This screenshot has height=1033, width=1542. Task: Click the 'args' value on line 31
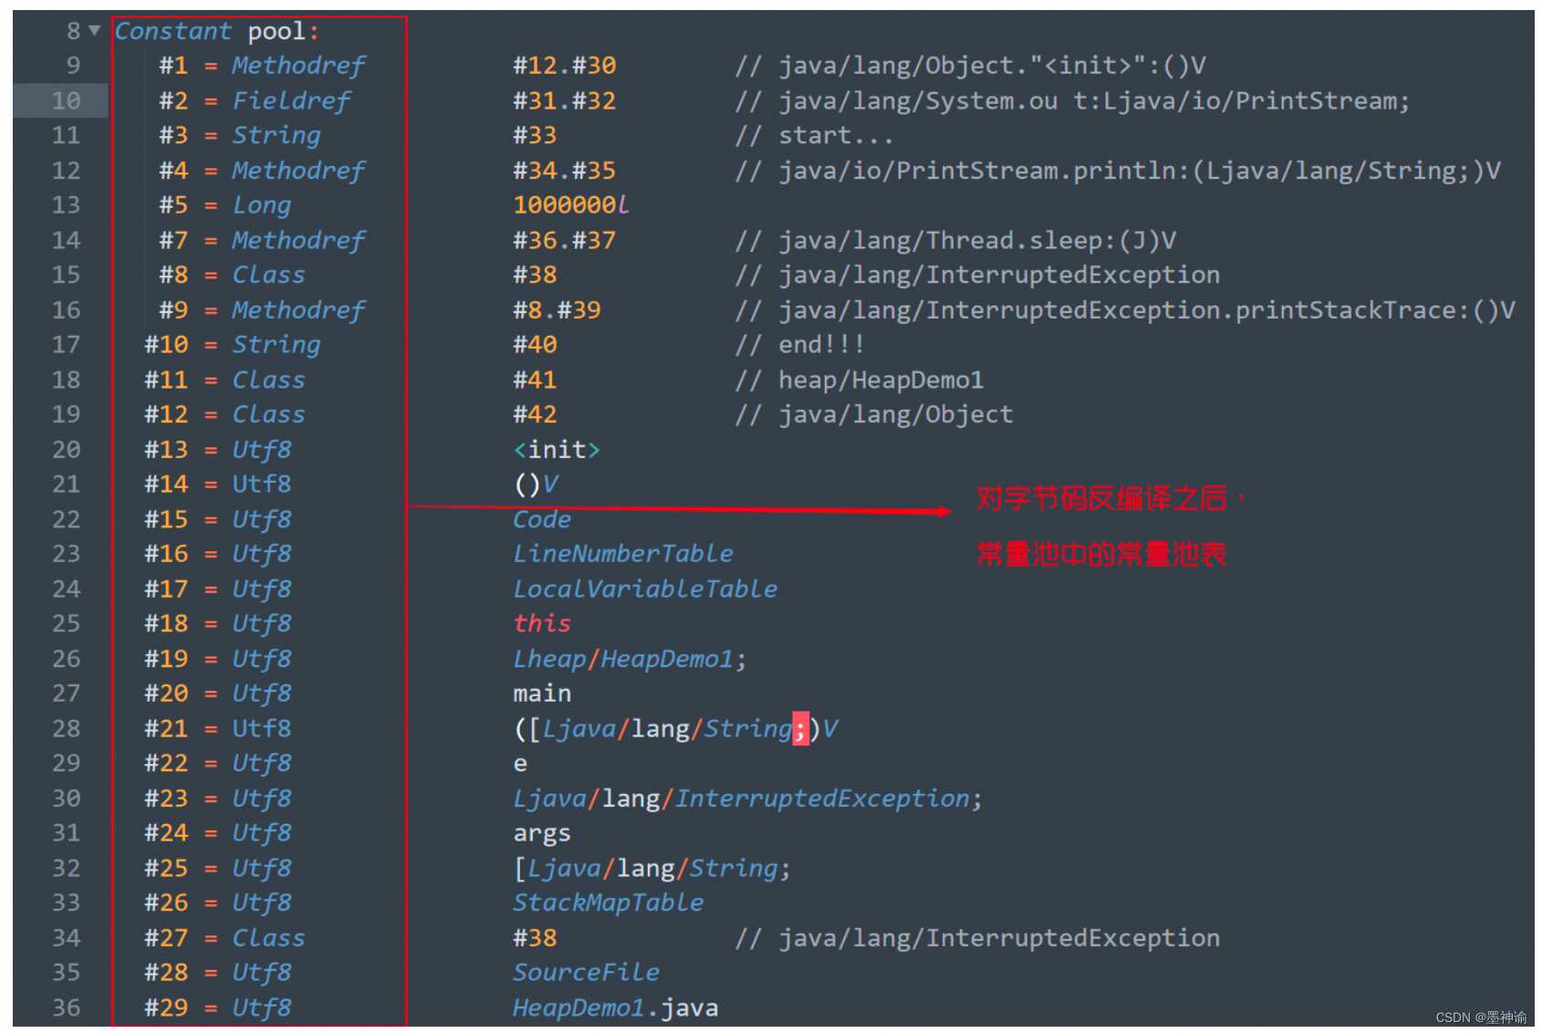542,833
